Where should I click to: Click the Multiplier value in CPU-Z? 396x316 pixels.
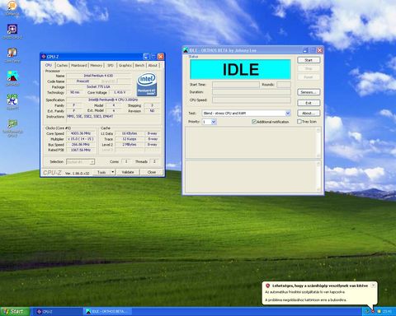81,139
